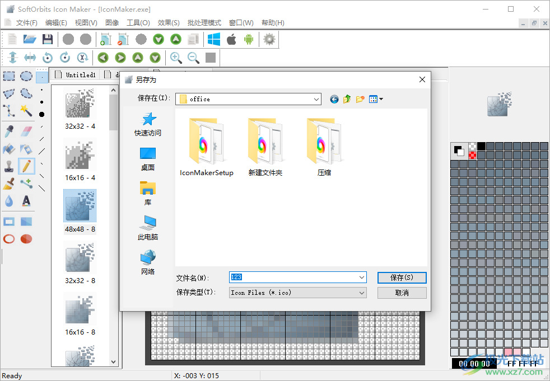Go up one folder level in dialog
Viewport: 550px width, 381px height.
pyautogui.click(x=347, y=99)
